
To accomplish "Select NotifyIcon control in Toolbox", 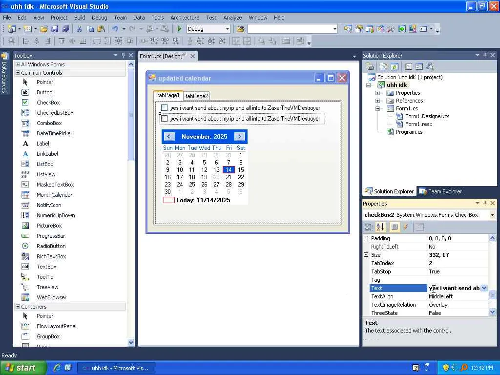I will pyautogui.click(x=49, y=205).
